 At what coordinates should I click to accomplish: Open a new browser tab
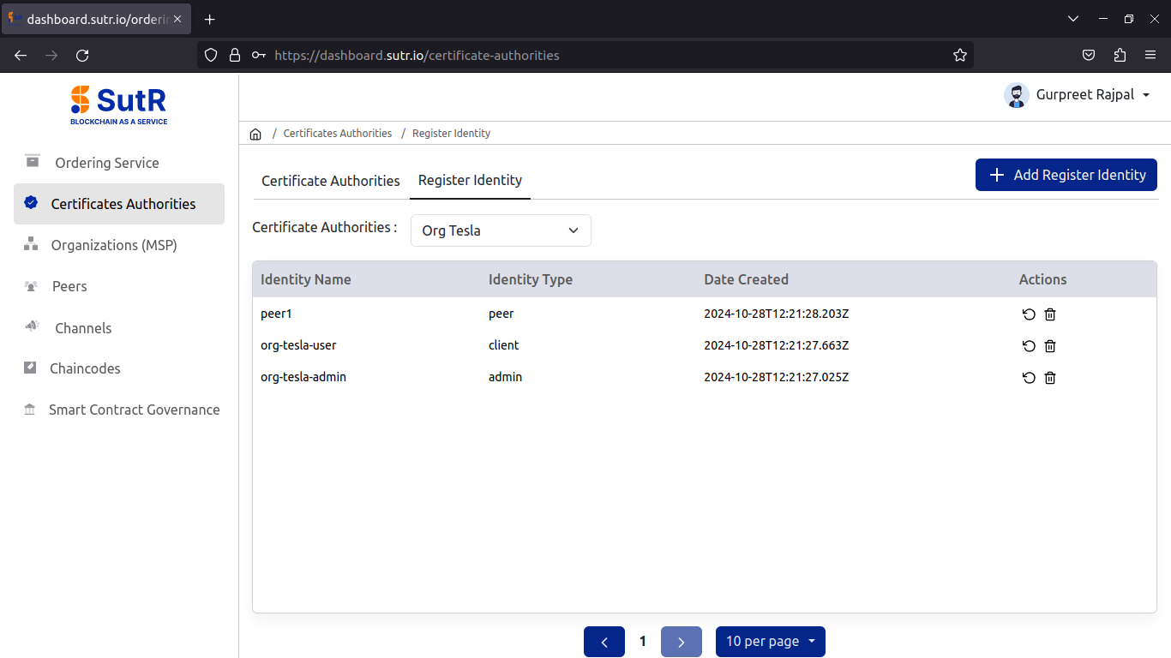click(210, 19)
